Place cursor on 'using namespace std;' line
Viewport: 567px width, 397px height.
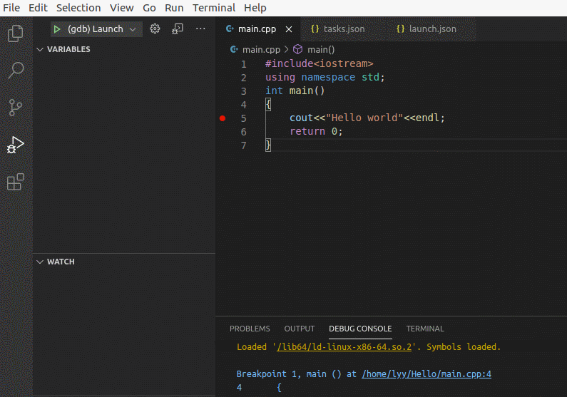[x=325, y=77]
